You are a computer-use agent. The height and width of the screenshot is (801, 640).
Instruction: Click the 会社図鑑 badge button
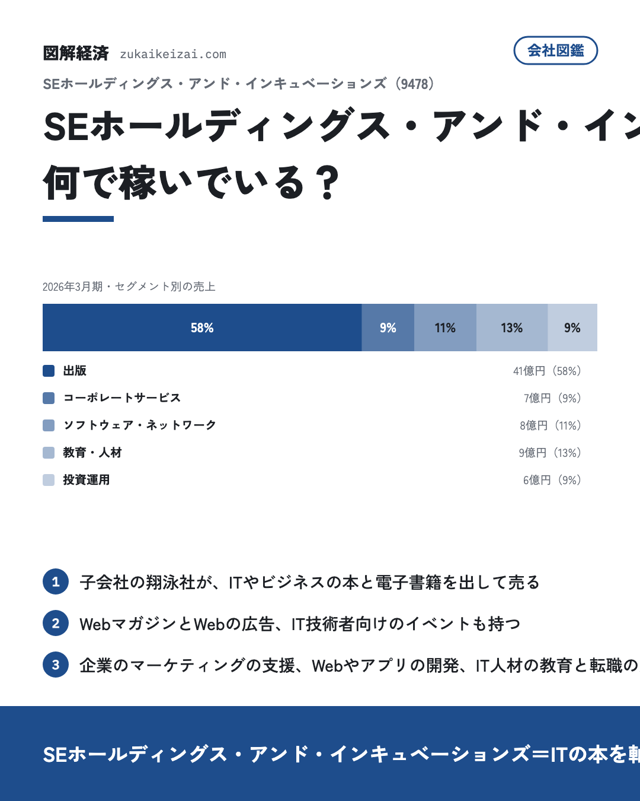(x=555, y=50)
